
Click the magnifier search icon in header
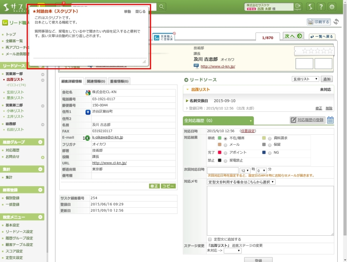tap(162, 7)
